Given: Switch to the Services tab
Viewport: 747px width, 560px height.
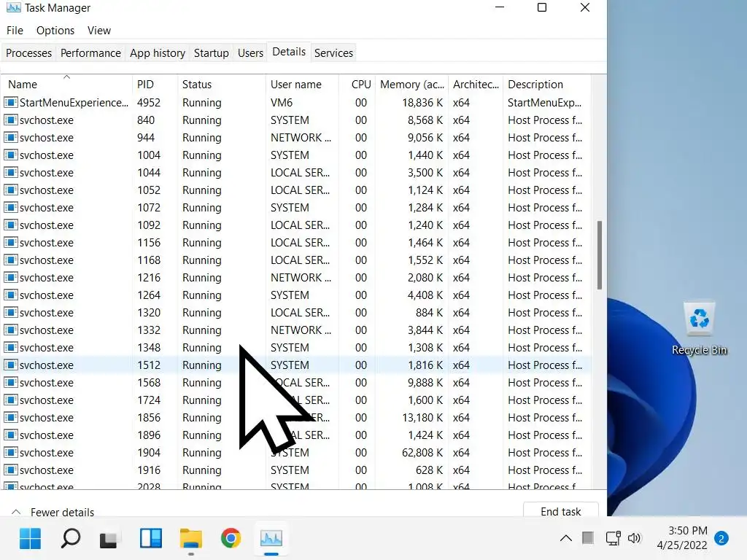Looking at the screenshot, I should pyautogui.click(x=333, y=52).
